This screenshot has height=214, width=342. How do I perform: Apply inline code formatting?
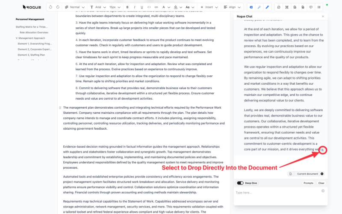pos(149,7)
